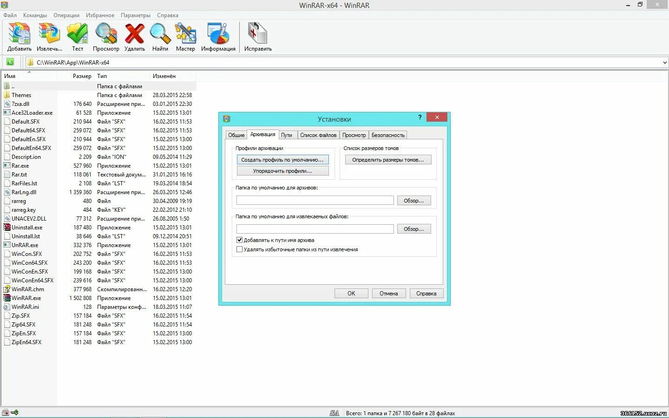The image size is (669, 418).
Task: Select the Rar.exe file icon
Action: click(7, 165)
